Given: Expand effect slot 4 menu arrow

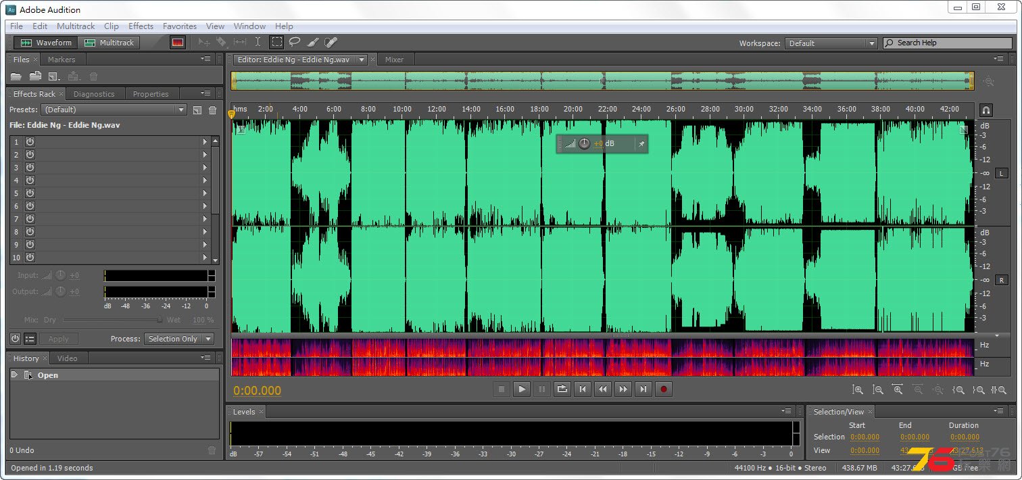Looking at the screenshot, I should coord(205,180).
